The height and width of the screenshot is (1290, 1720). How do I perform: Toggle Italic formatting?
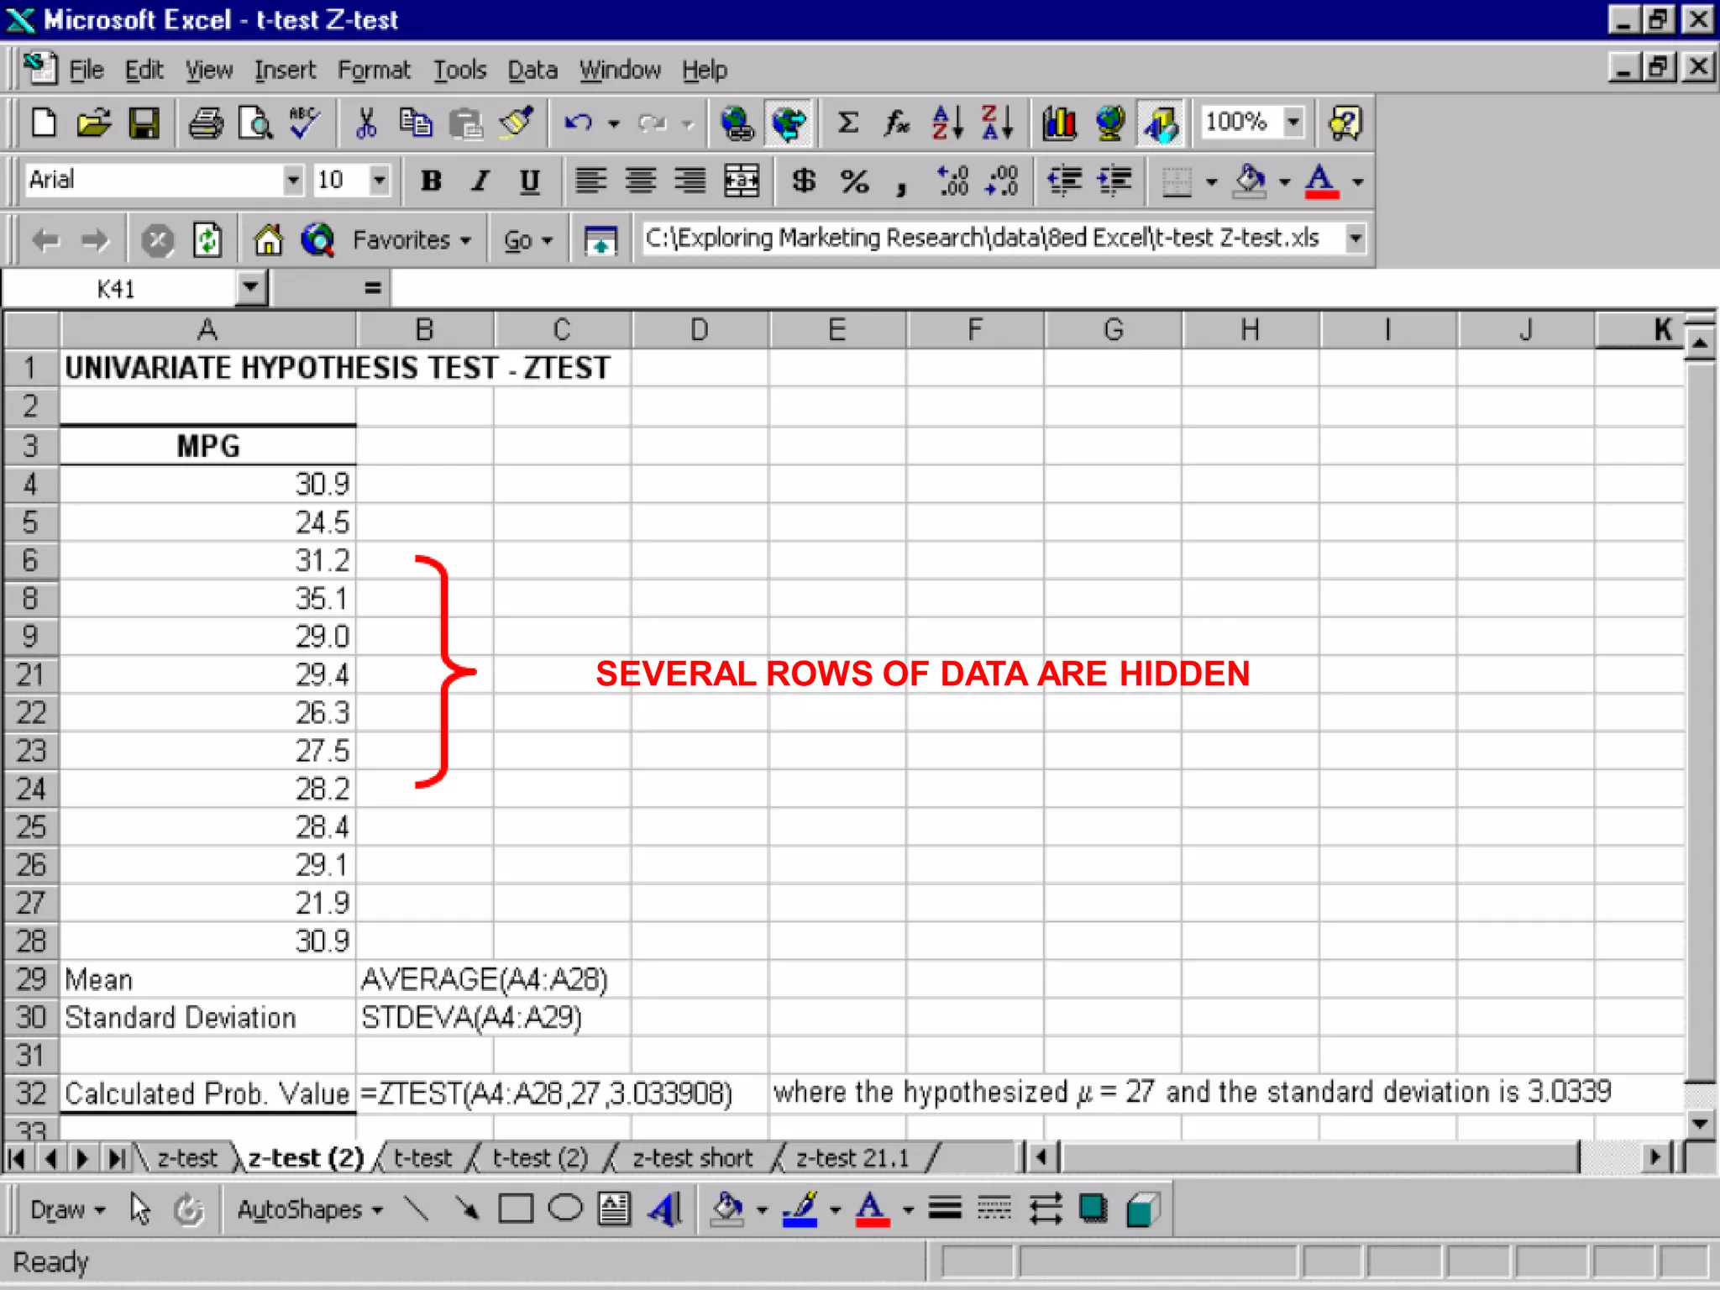(x=480, y=181)
